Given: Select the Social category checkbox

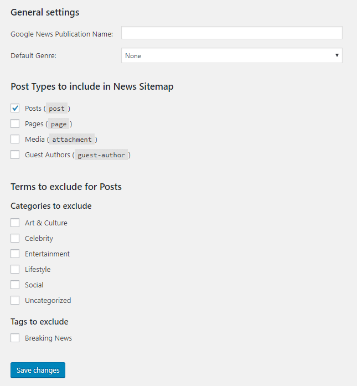Looking at the screenshot, I should (x=15, y=285).
